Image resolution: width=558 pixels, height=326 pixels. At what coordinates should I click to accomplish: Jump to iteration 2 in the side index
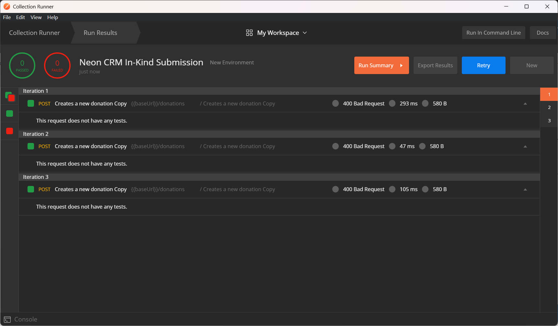549,107
